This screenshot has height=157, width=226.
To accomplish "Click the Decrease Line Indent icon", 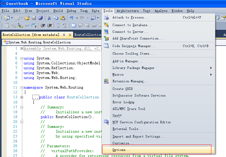I will pos(43,26).
